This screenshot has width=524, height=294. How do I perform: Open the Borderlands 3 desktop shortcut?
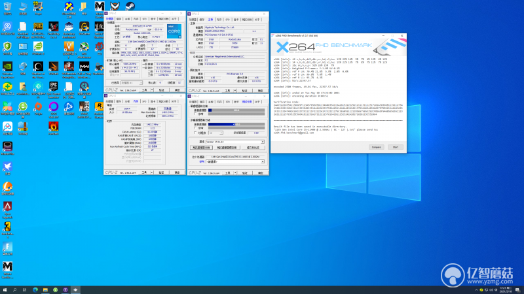pos(7,230)
